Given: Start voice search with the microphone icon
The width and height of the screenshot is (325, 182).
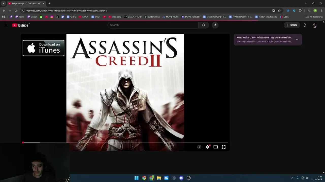Looking at the screenshot, I should click(x=215, y=25).
